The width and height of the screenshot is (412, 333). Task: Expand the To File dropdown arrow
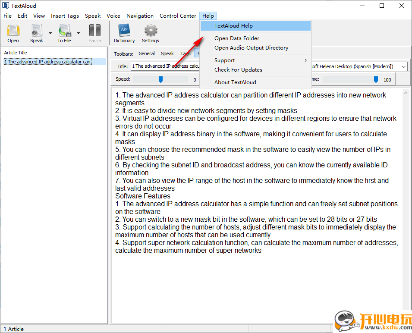(78, 33)
